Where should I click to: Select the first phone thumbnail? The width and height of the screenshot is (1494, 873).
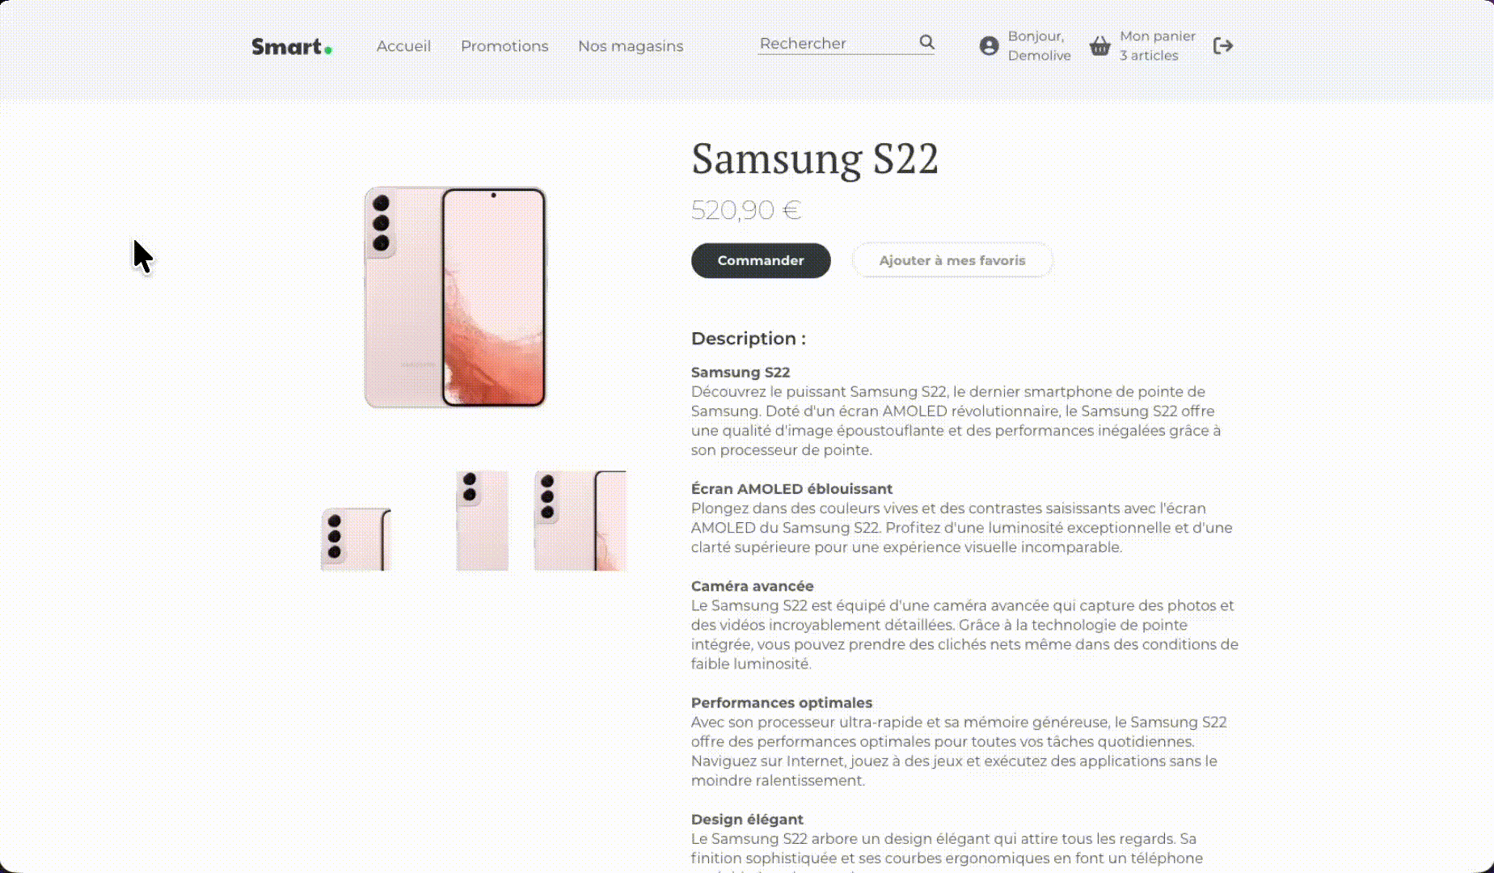point(357,539)
